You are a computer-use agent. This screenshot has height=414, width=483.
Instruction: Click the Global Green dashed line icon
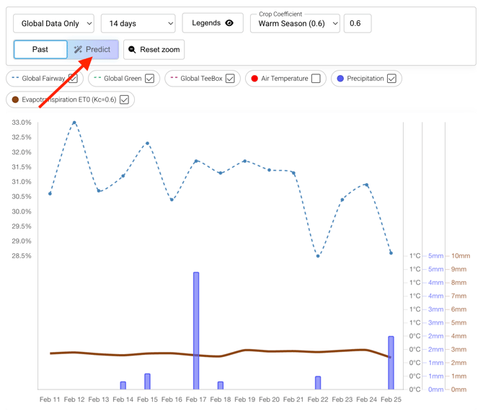[x=97, y=78]
